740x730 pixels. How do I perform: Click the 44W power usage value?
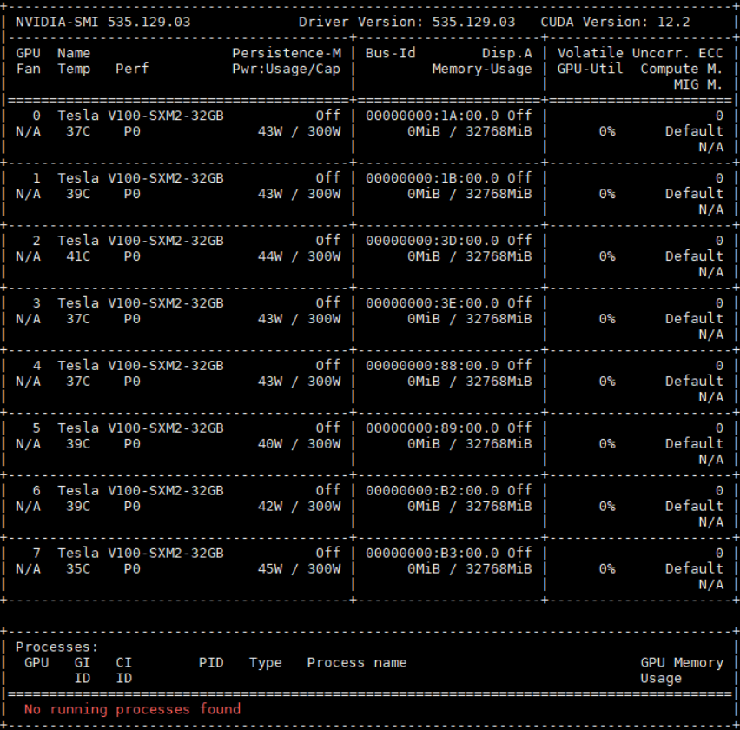(x=270, y=256)
